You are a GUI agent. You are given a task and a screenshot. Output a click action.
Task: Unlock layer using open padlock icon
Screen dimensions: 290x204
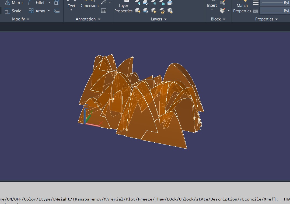click(162, 11)
